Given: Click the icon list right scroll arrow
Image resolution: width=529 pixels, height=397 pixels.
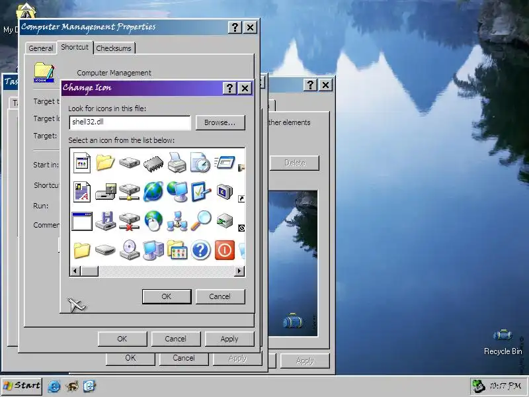Looking at the screenshot, I should pos(239,271).
